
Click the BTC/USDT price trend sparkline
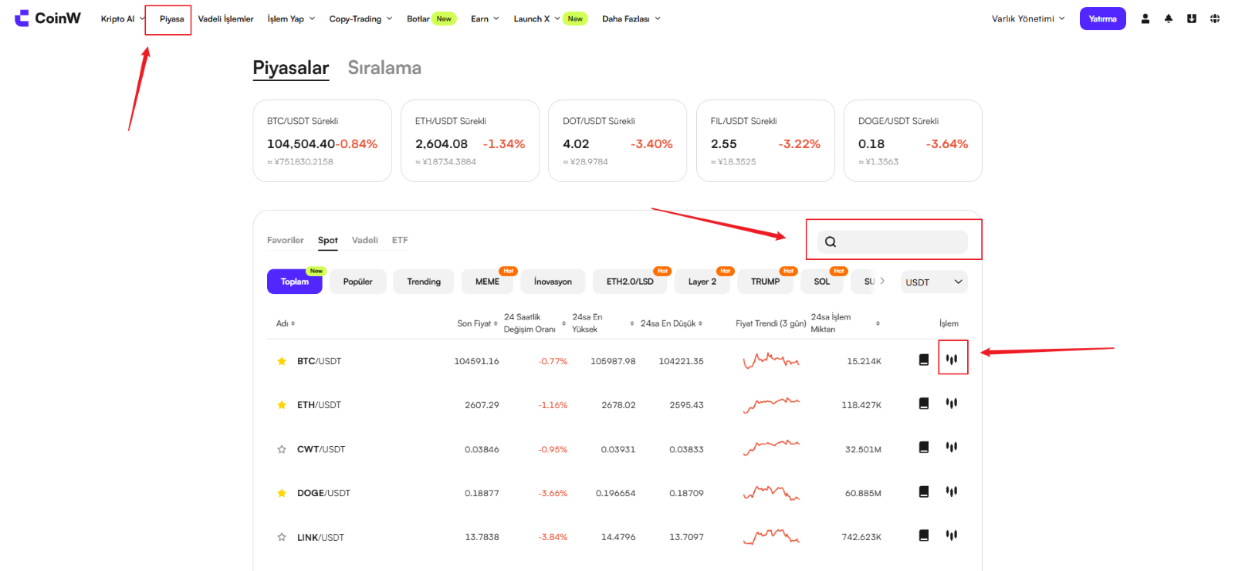pos(771,360)
